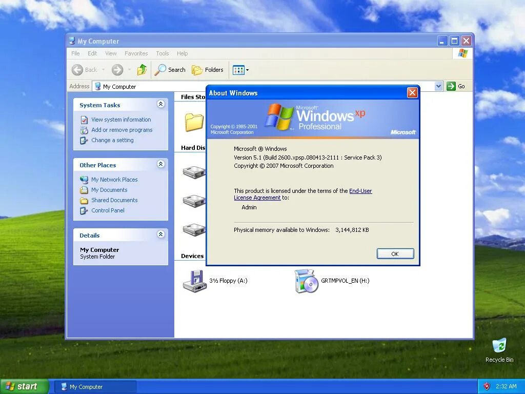Click OK in About Windows dialog

pyautogui.click(x=395, y=253)
